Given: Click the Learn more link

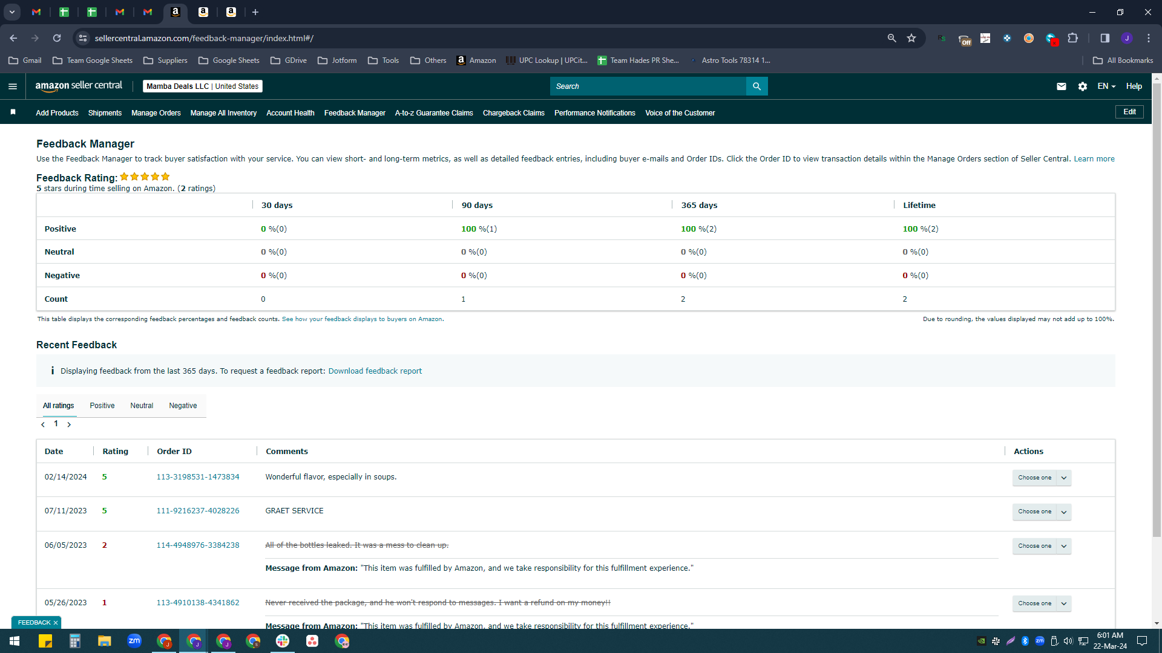Looking at the screenshot, I should [x=1094, y=159].
